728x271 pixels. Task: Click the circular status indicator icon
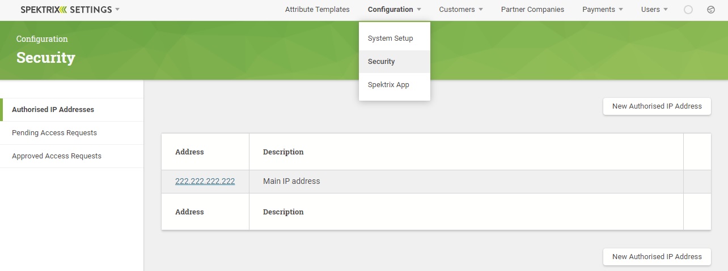(x=688, y=10)
